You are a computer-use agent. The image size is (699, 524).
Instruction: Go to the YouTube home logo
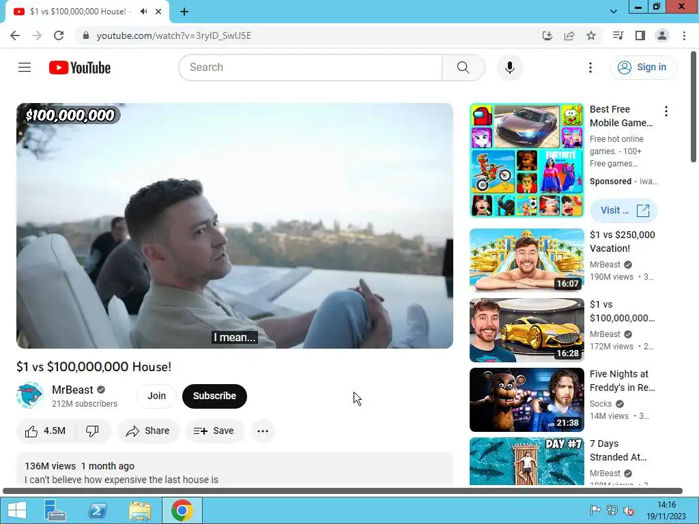[80, 68]
